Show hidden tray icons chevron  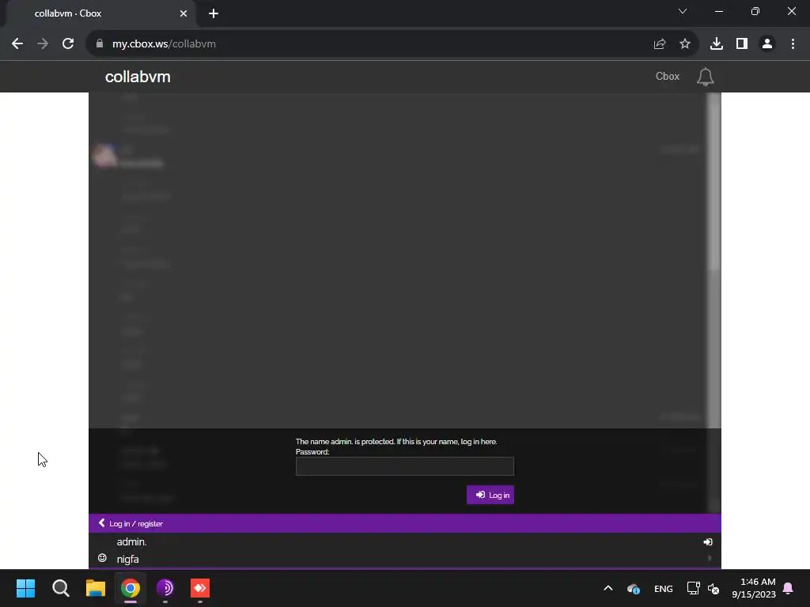(x=608, y=588)
